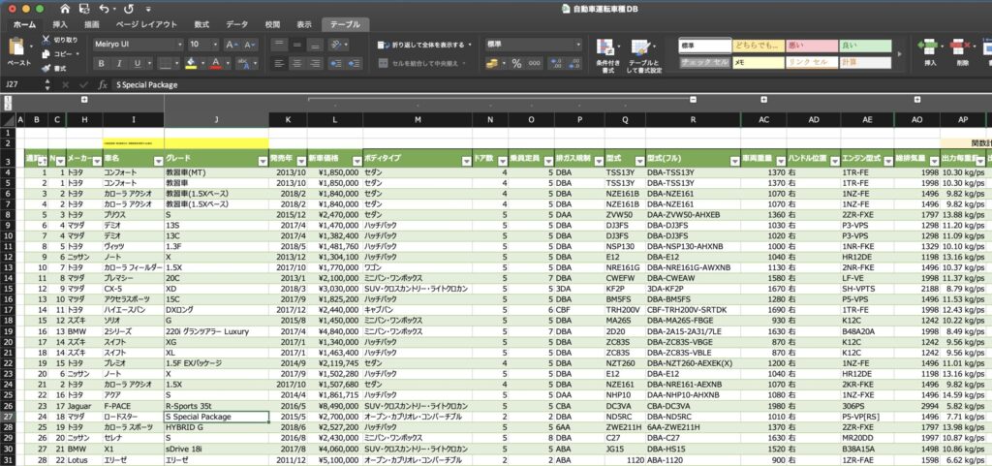Expand the cell styles gallery arrow
The width and height of the screenshot is (992, 466).
(900, 53)
